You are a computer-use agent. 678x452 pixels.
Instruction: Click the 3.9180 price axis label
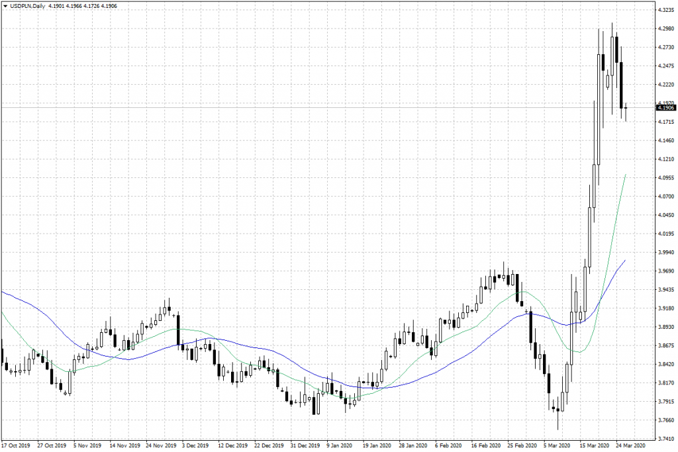point(666,308)
